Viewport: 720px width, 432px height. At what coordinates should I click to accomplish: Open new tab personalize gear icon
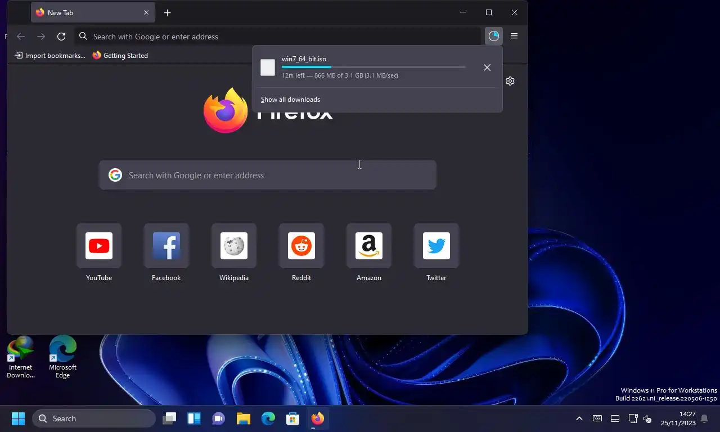point(510,81)
